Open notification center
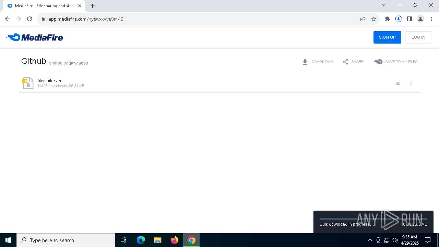 point(428,240)
